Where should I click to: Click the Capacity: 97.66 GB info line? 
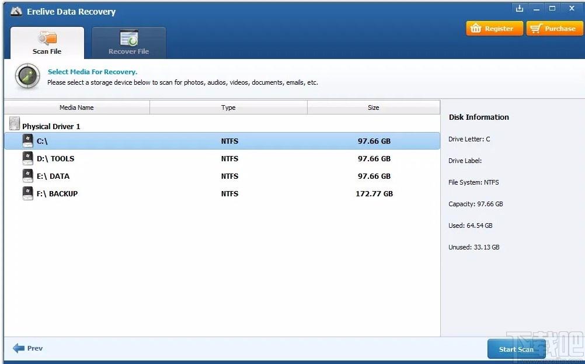tap(476, 204)
